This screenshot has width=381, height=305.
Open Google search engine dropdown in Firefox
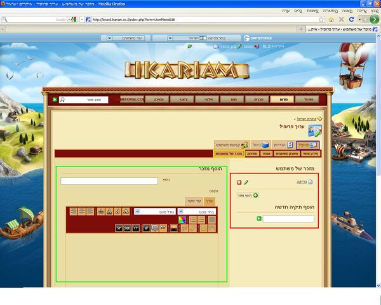72,20
